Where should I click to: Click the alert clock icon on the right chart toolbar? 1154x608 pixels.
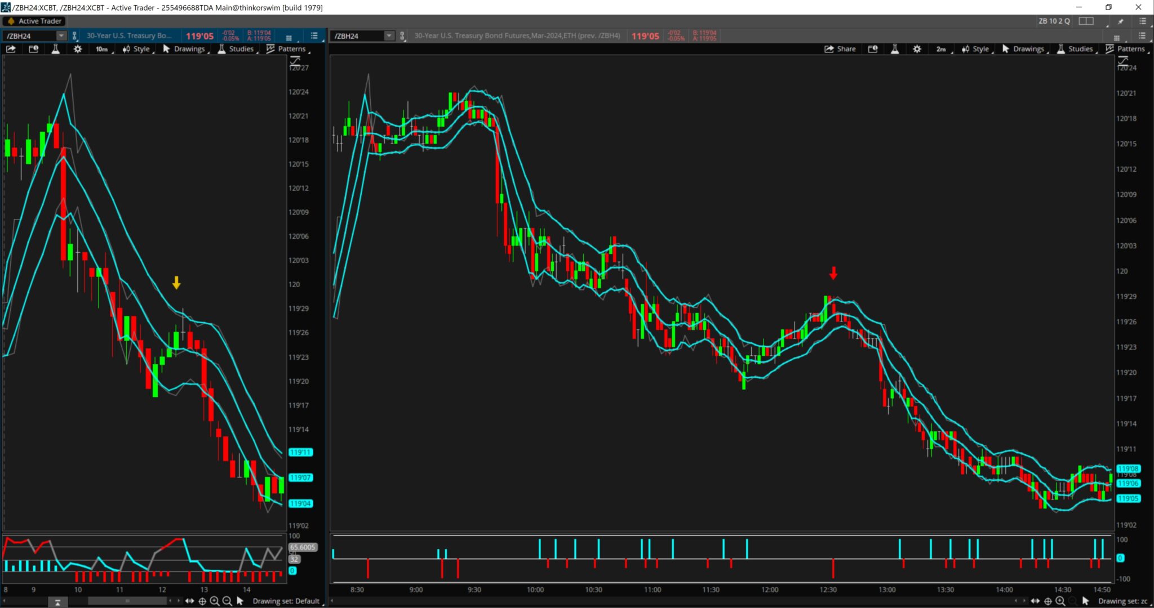pyautogui.click(x=873, y=49)
